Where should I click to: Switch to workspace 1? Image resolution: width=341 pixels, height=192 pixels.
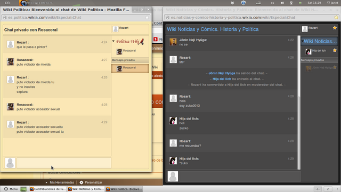[318, 189]
